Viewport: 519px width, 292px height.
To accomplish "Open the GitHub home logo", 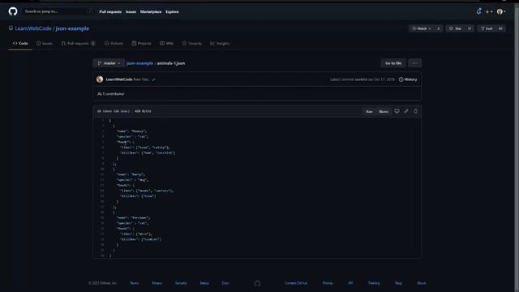I will pyautogui.click(x=13, y=11).
